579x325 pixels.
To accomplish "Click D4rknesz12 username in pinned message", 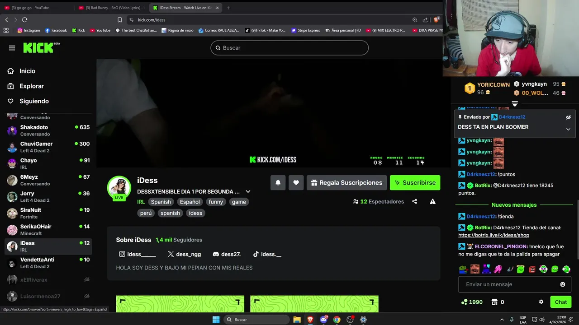I will pyautogui.click(x=512, y=117).
